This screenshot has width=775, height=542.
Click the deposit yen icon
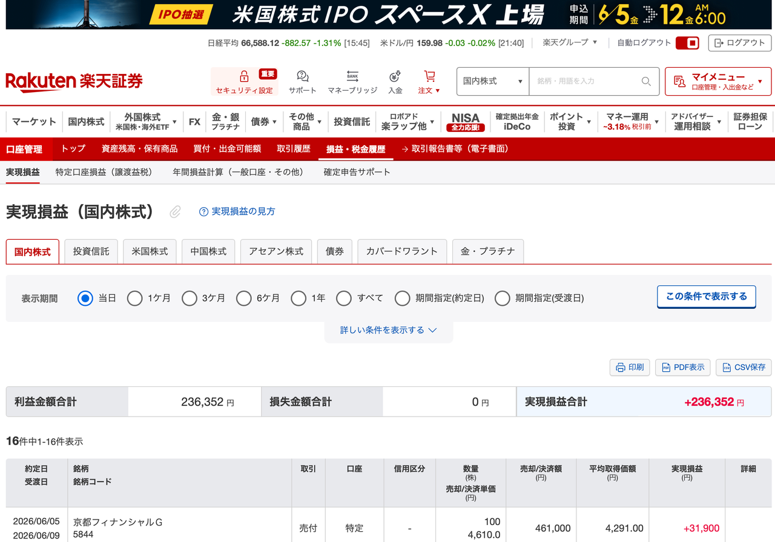click(395, 76)
